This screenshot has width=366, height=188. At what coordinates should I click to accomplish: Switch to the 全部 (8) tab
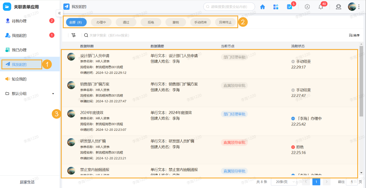coord(76,22)
